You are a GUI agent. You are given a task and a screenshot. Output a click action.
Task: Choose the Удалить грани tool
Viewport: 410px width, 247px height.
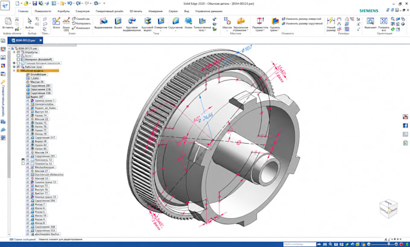275,24
